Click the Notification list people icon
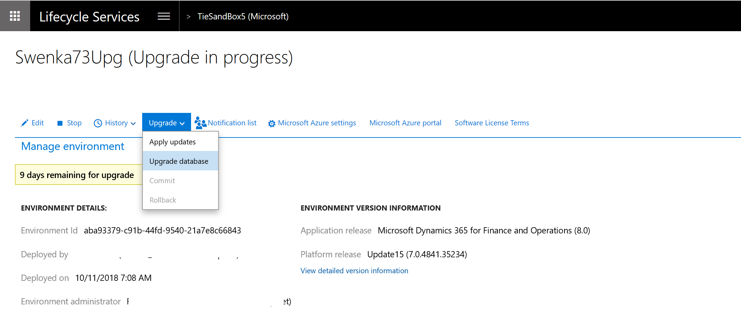741x320 pixels. point(200,123)
